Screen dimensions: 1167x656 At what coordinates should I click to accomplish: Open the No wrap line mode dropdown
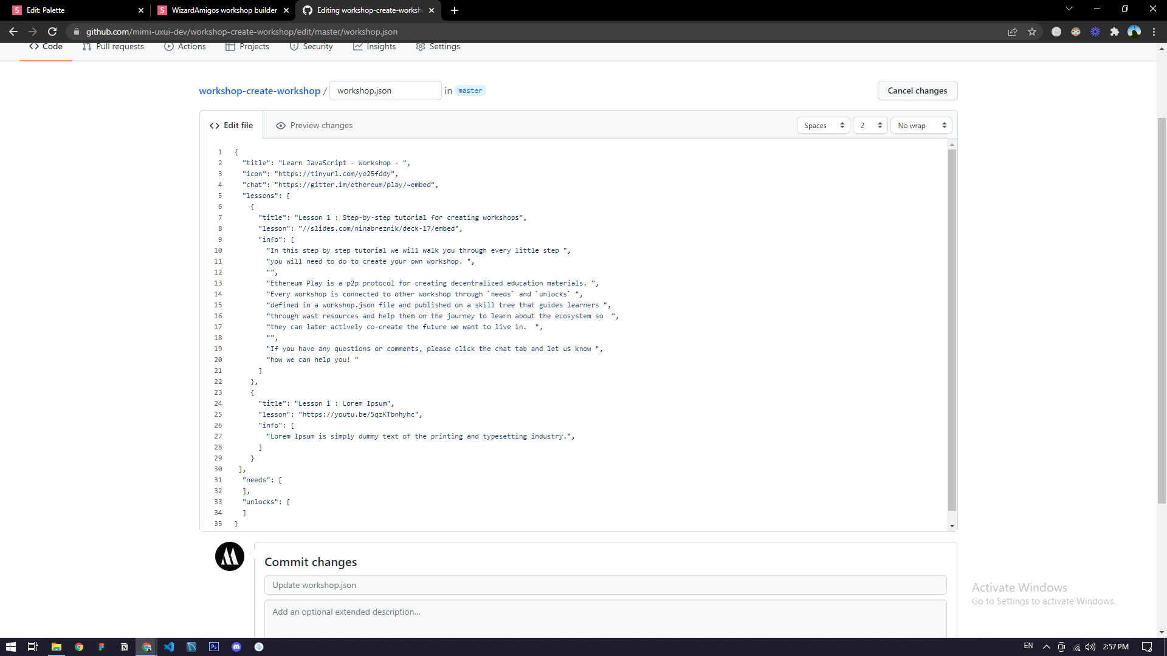coord(921,126)
